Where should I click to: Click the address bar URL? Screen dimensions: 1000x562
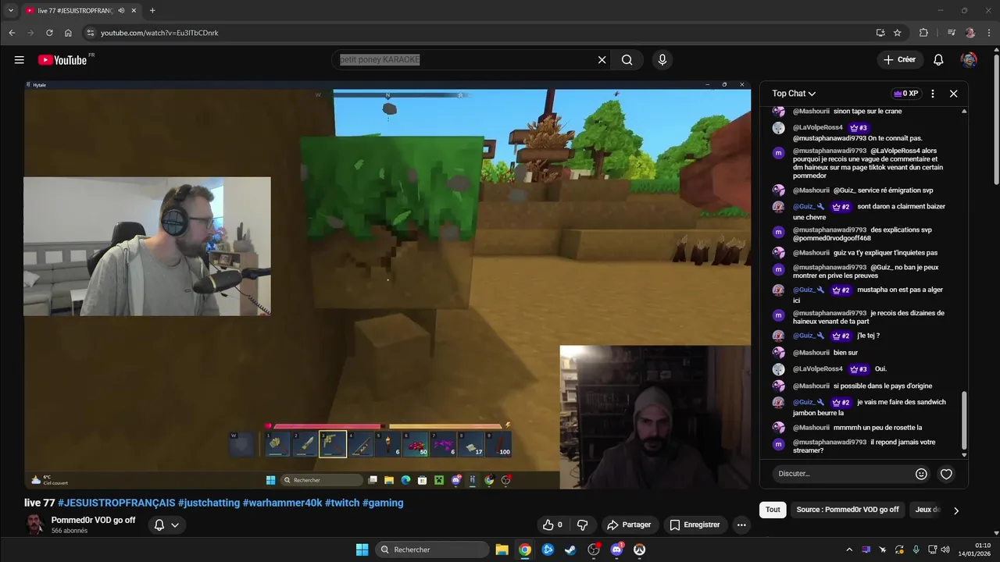click(x=159, y=33)
